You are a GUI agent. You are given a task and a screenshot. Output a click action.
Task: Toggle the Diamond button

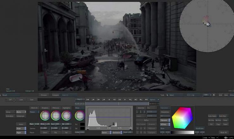(165, 120)
